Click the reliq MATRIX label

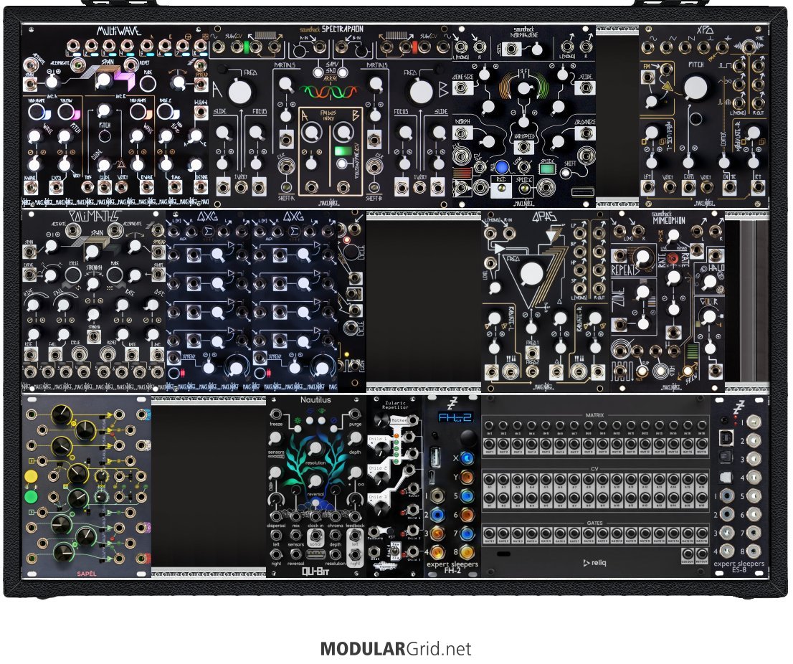[594, 414]
